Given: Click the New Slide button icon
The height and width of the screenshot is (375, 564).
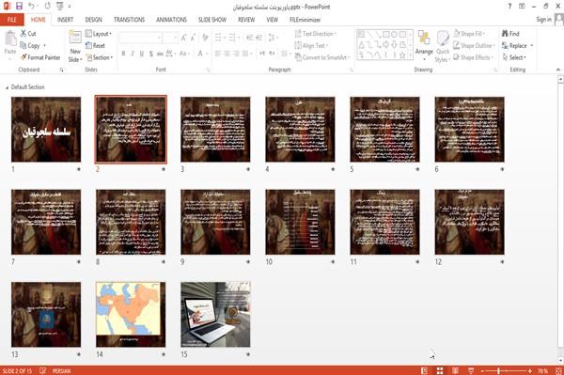Looking at the screenshot, I should click(x=75, y=38).
